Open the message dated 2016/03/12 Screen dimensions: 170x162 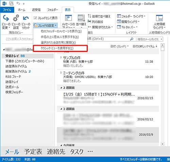pyautogui.click(x=108, y=119)
